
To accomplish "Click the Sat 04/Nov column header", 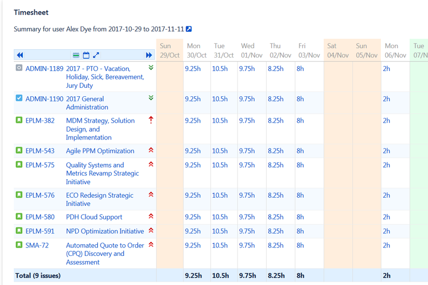I will point(338,50).
